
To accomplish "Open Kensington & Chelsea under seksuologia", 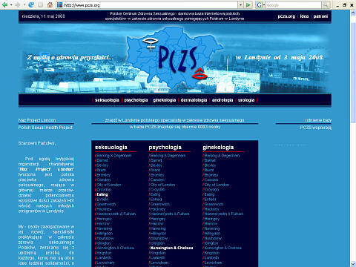I will point(115,248).
